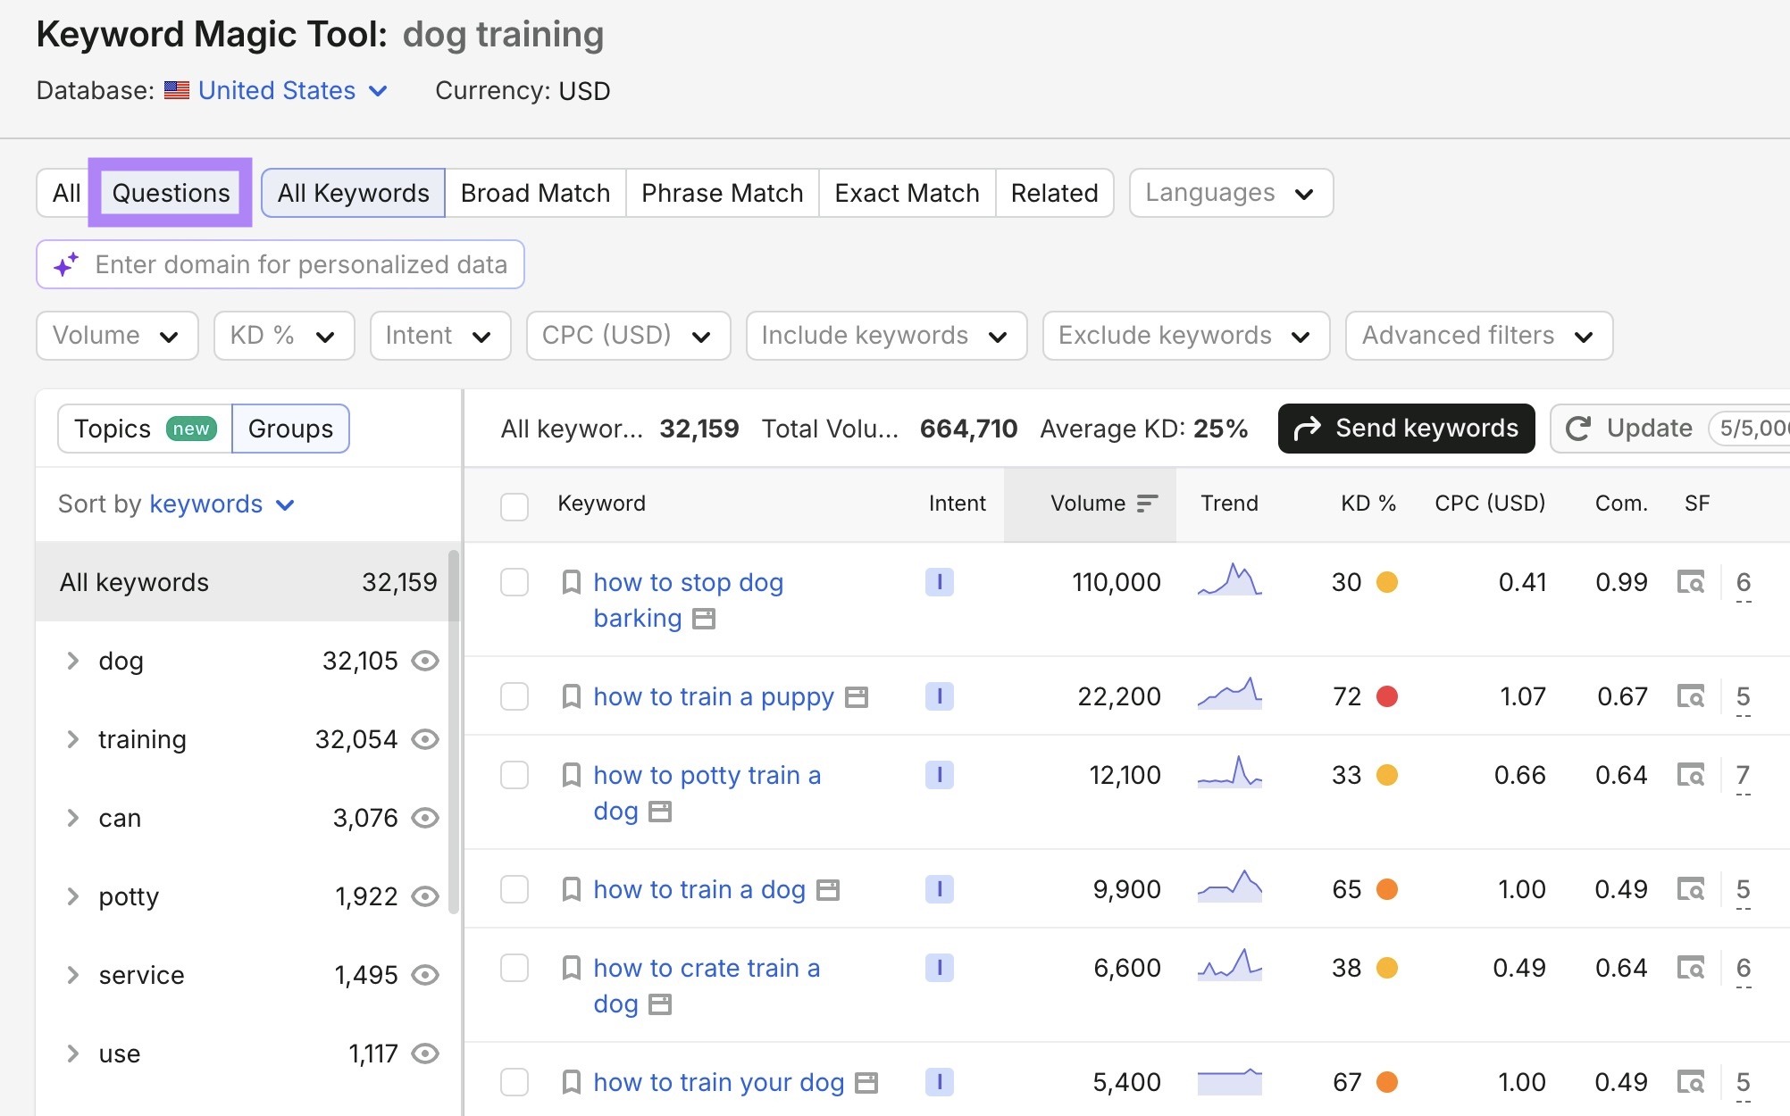
Task: Click the refresh icon on Update button
Action: [x=1578, y=429]
